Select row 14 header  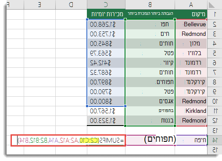pyautogui.click(x=215, y=140)
